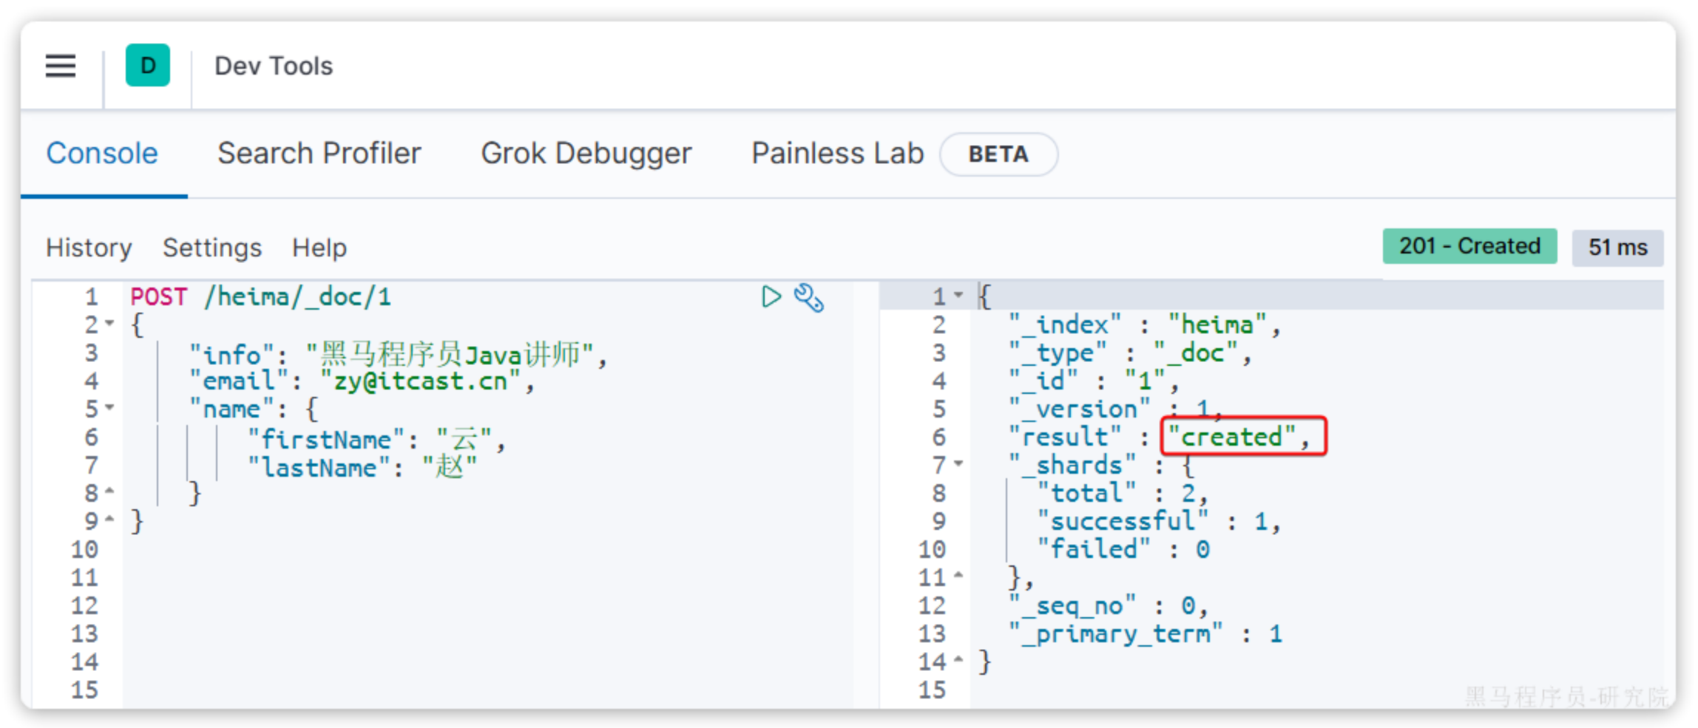
Task: Open the Search Profiler tab
Action: [x=319, y=154]
